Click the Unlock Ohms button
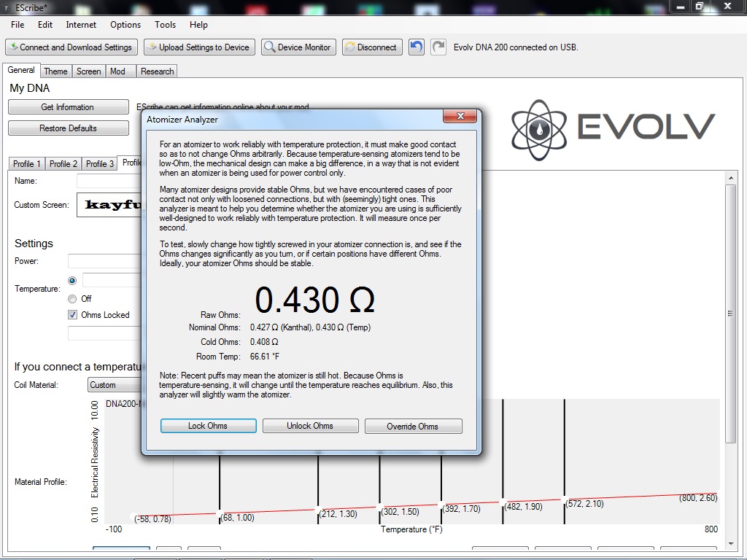This screenshot has width=747, height=560. 310,426
